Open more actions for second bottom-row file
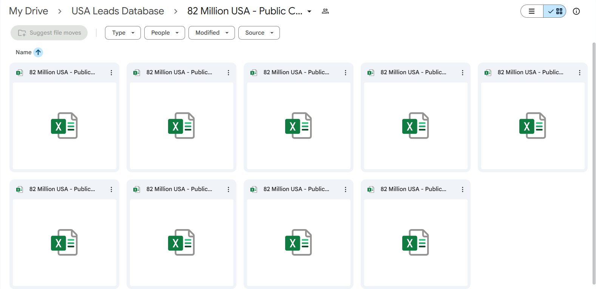This screenshot has width=596, height=289. [229, 190]
